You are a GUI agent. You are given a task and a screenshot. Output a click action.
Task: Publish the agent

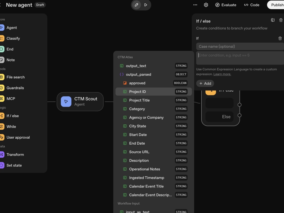(x=276, y=5)
